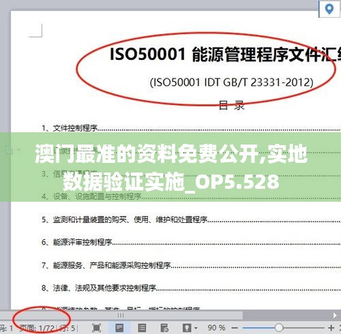The image size is (341, 334).
Task: Switch to outline view icon
Action: pos(142,328)
